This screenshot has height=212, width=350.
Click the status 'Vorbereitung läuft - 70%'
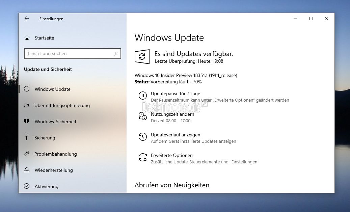[176, 82]
